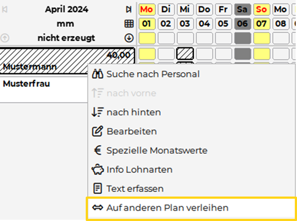The width and height of the screenshot is (297, 221).
Task: Click the previous month arrow icon
Action: point(5,10)
